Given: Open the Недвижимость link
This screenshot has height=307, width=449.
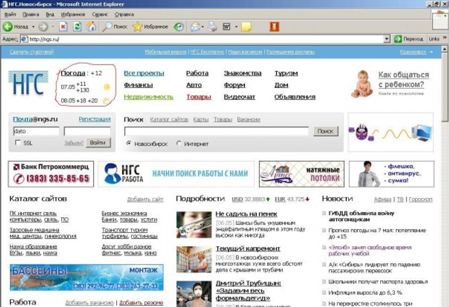Looking at the screenshot, I should [148, 97].
